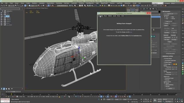Open the Customize menu
184x103 pixels.
[74, 3]
